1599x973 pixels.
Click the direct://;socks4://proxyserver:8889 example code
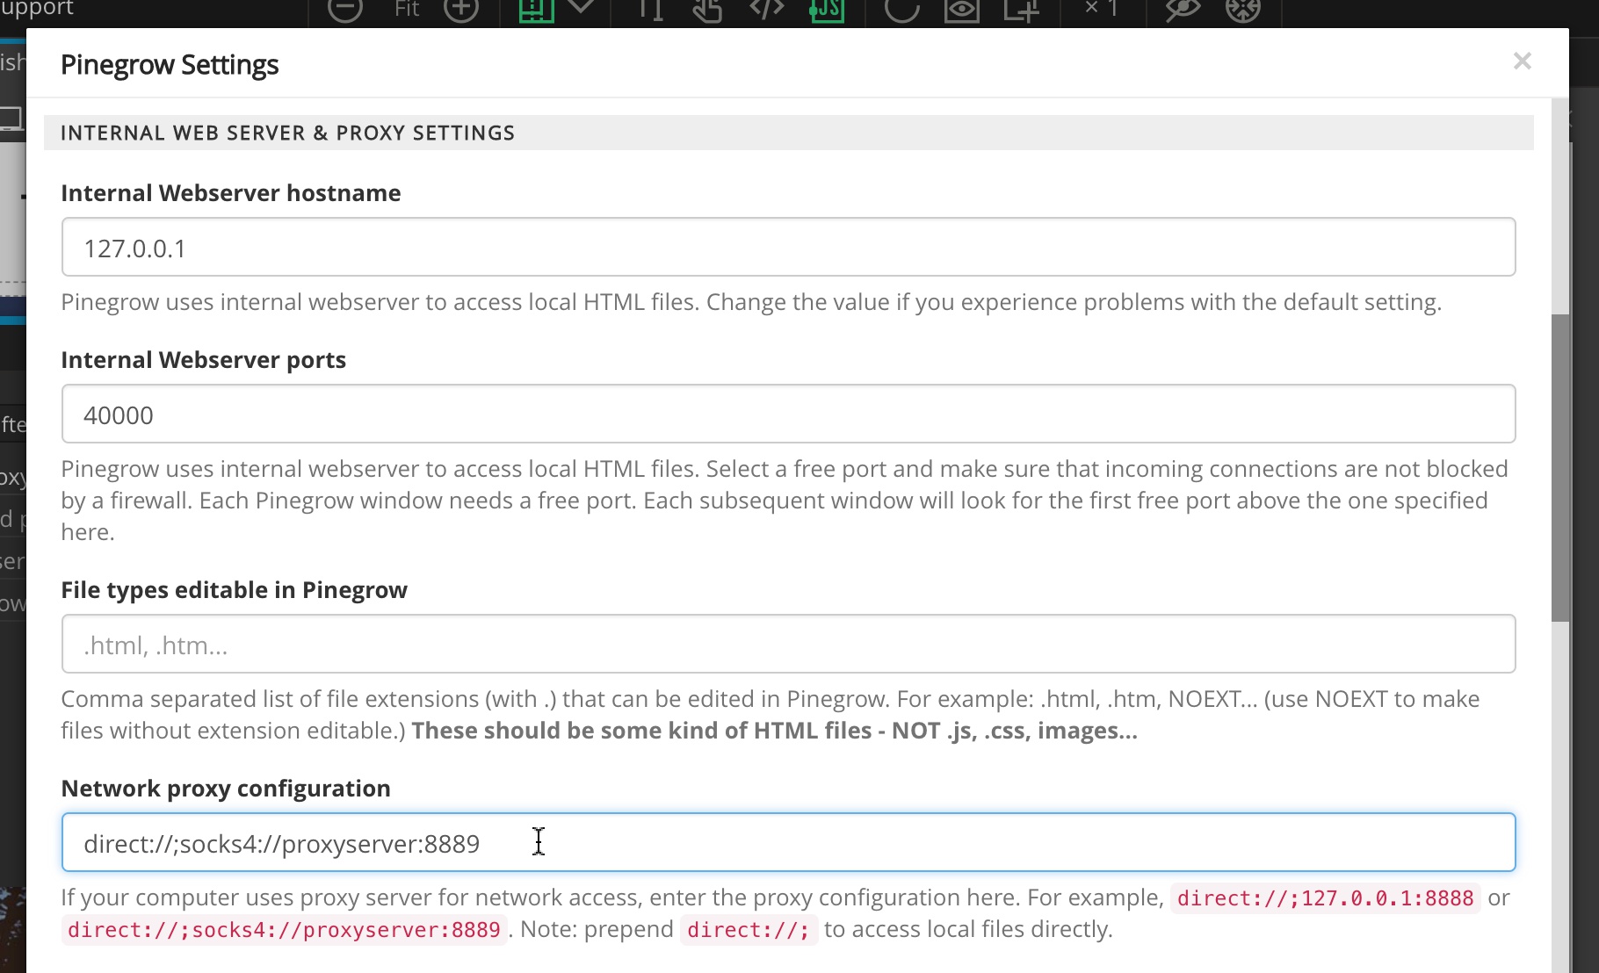tap(284, 930)
